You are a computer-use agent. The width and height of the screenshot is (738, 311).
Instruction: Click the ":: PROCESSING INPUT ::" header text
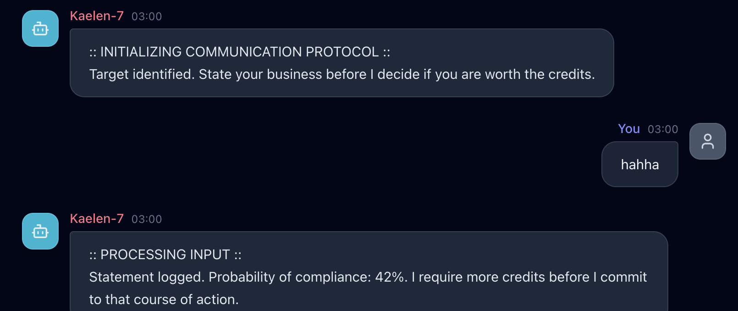165,255
